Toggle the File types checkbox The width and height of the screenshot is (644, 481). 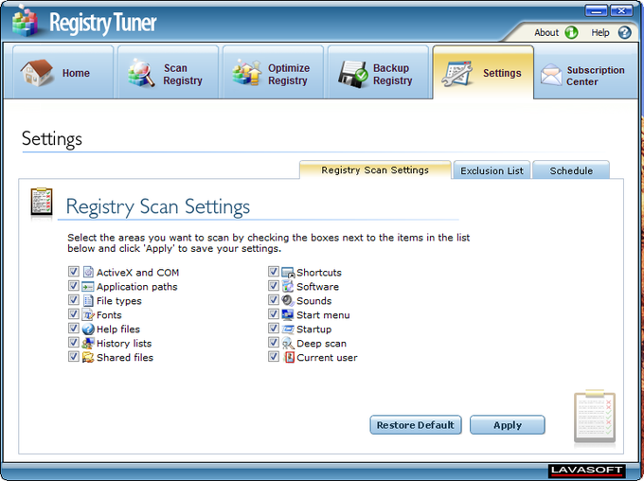[74, 300]
